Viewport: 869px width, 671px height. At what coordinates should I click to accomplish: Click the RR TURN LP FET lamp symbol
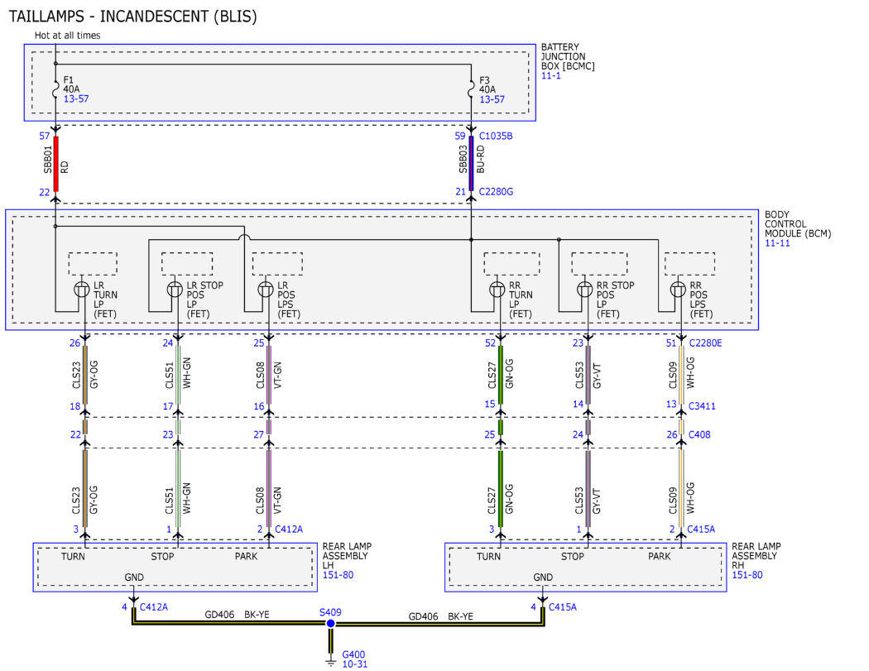point(497,290)
